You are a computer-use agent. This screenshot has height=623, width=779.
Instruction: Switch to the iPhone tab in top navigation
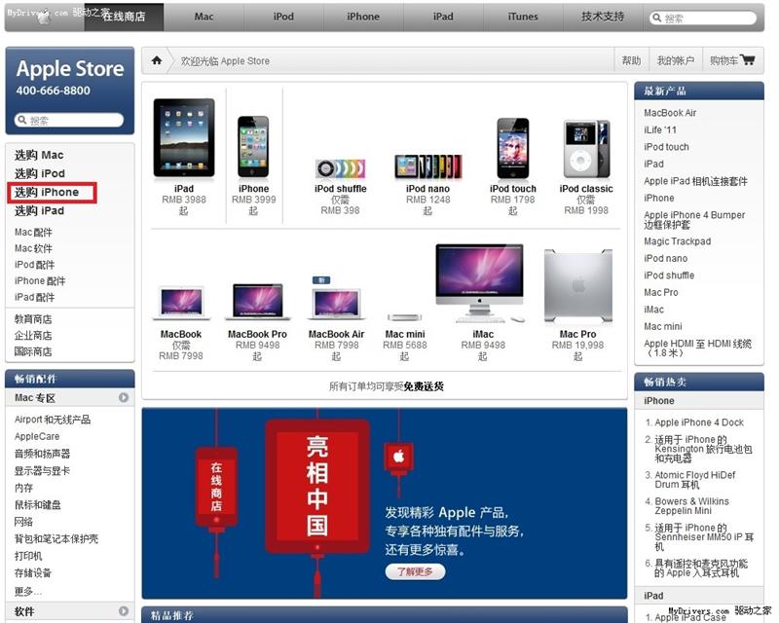pos(363,17)
